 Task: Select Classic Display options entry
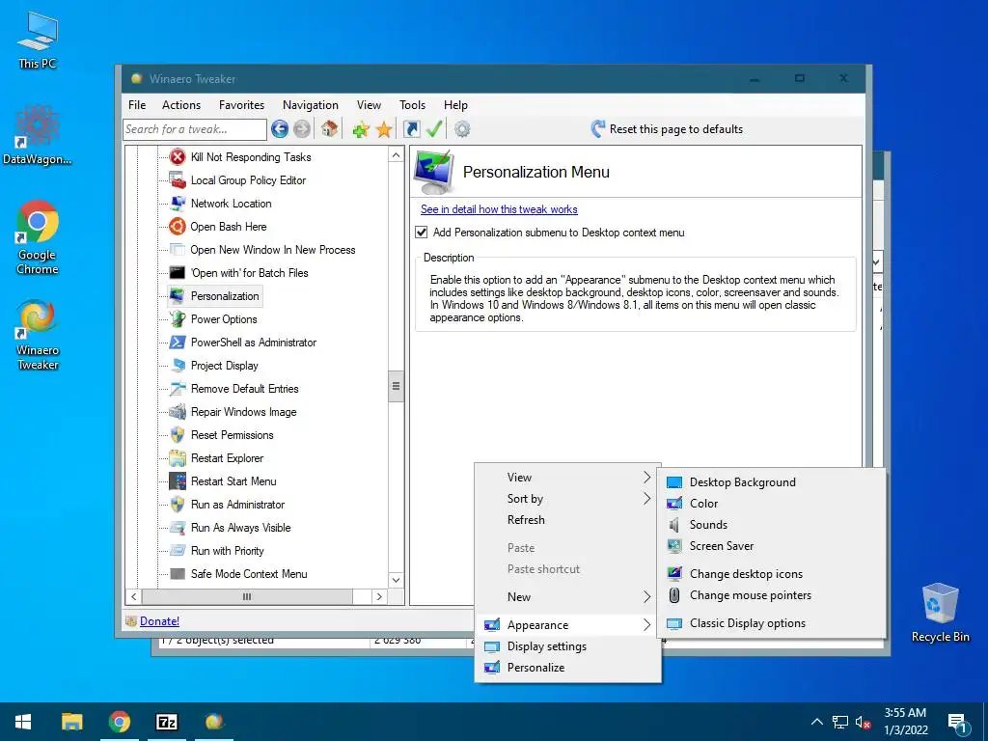771,623
